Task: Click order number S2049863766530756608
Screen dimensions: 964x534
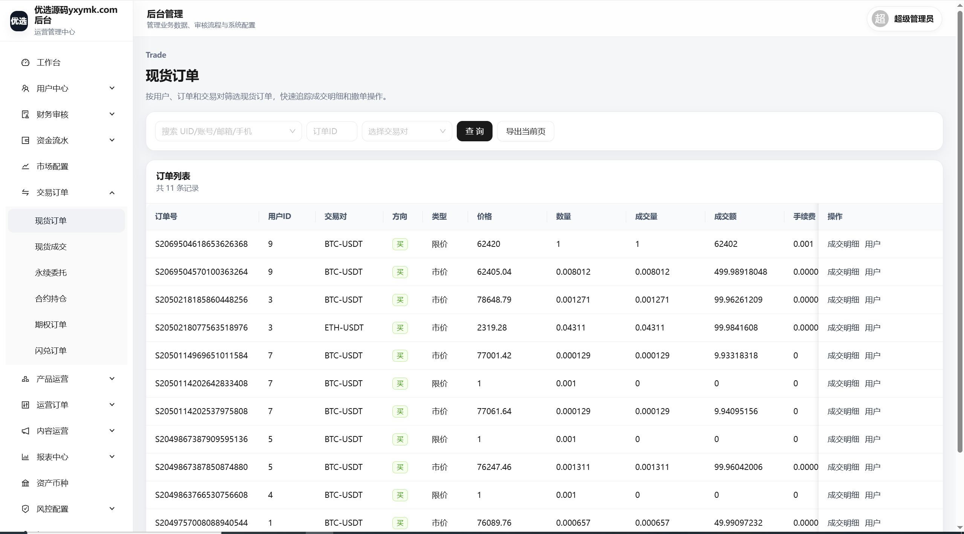Action: point(201,495)
